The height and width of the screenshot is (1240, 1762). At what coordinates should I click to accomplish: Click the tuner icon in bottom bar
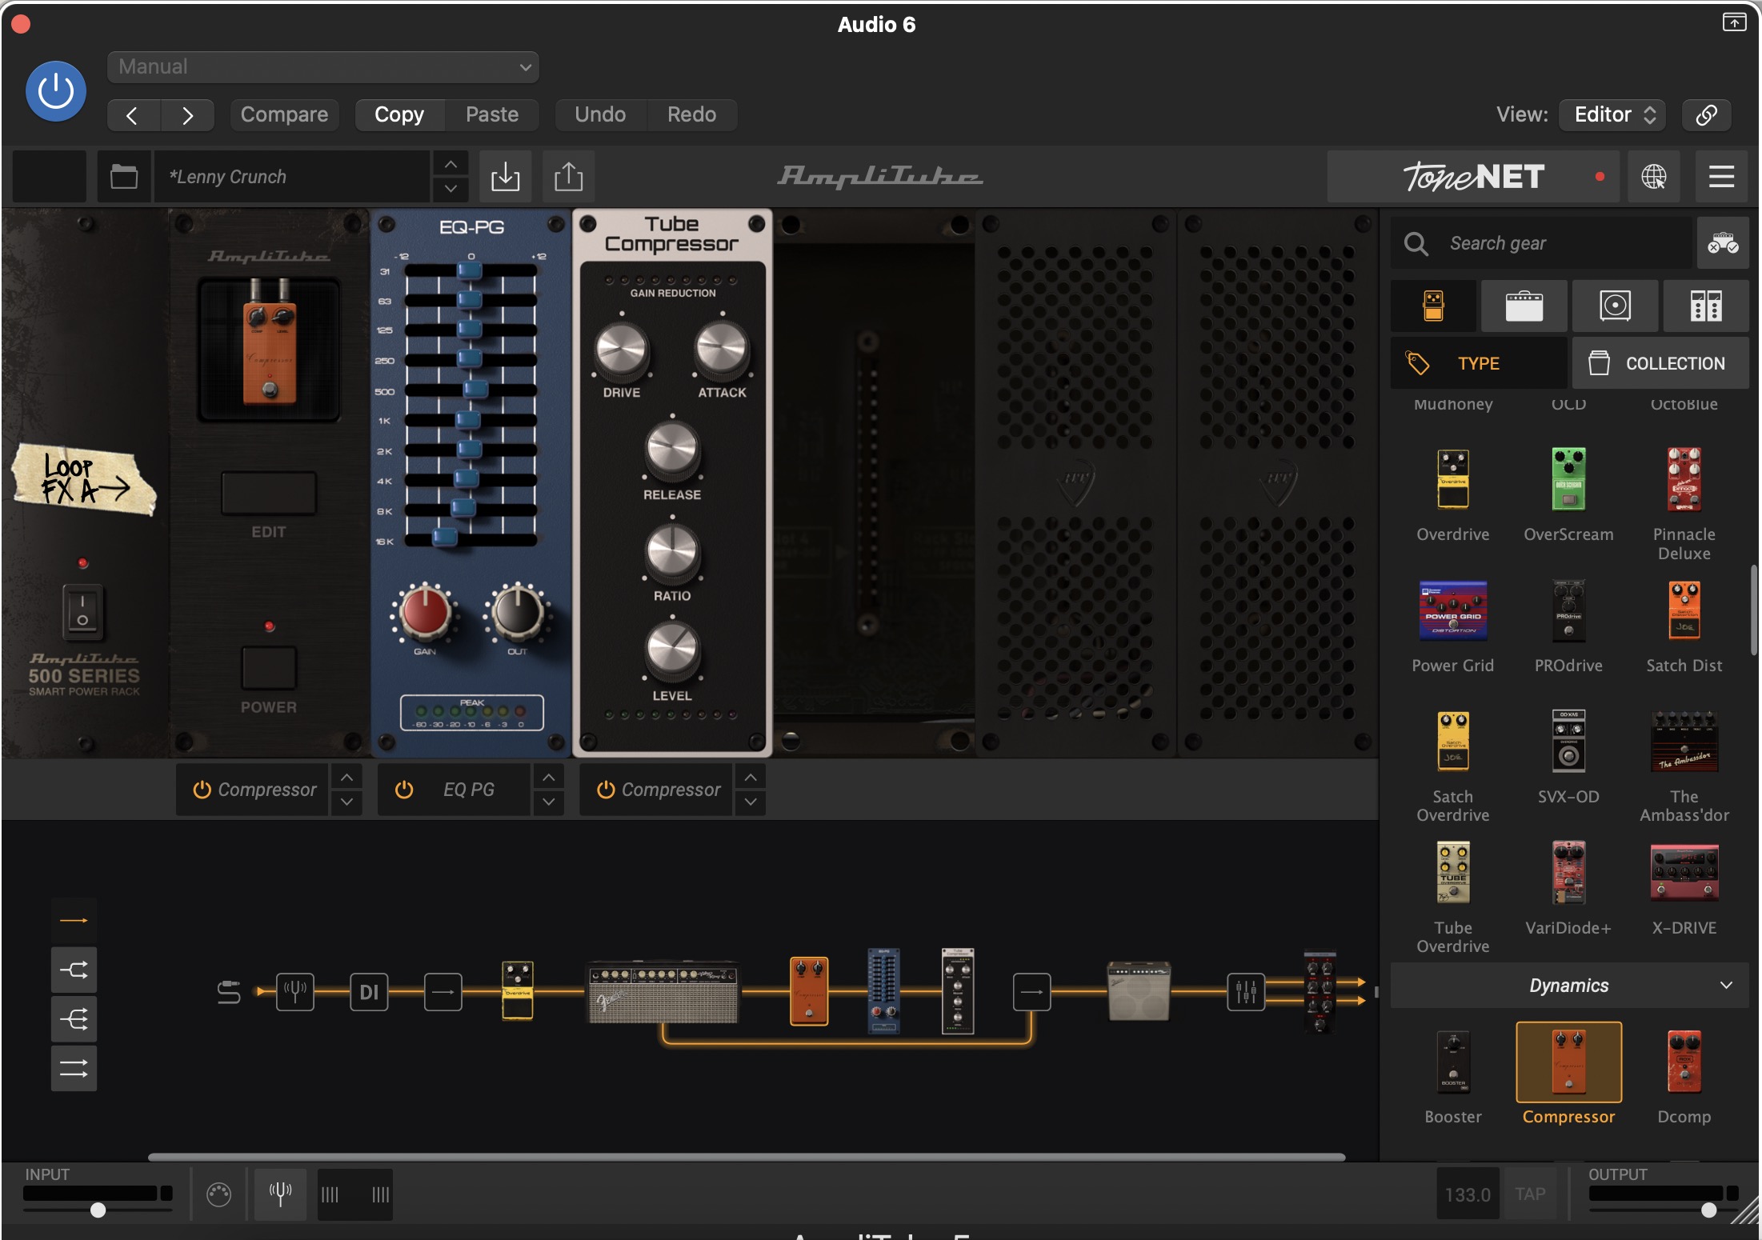280,1194
